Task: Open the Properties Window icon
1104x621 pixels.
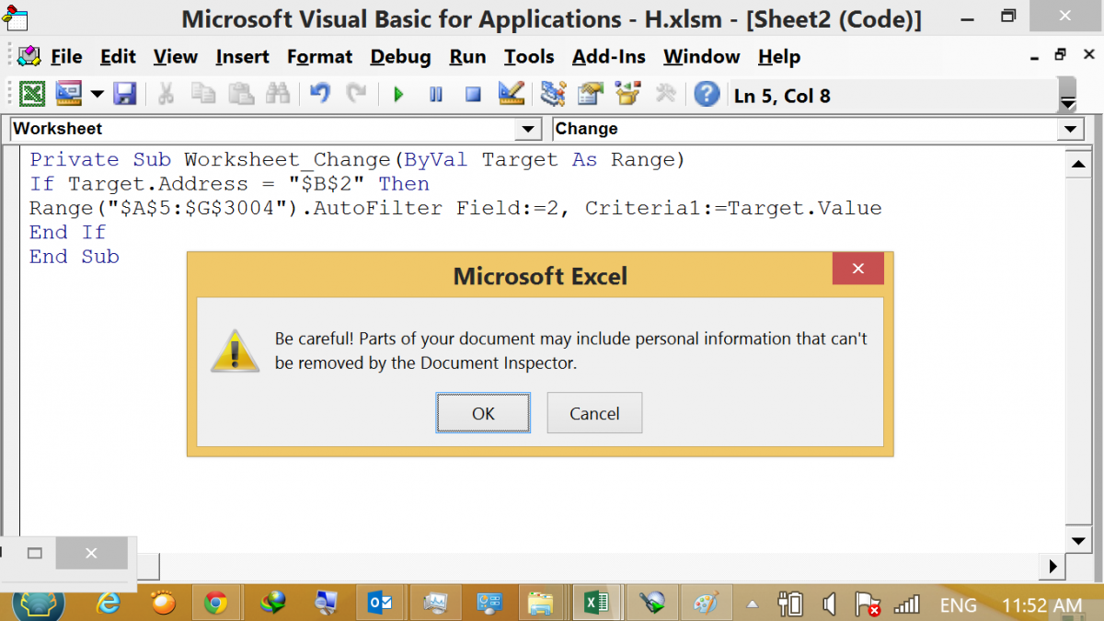Action: [x=590, y=93]
